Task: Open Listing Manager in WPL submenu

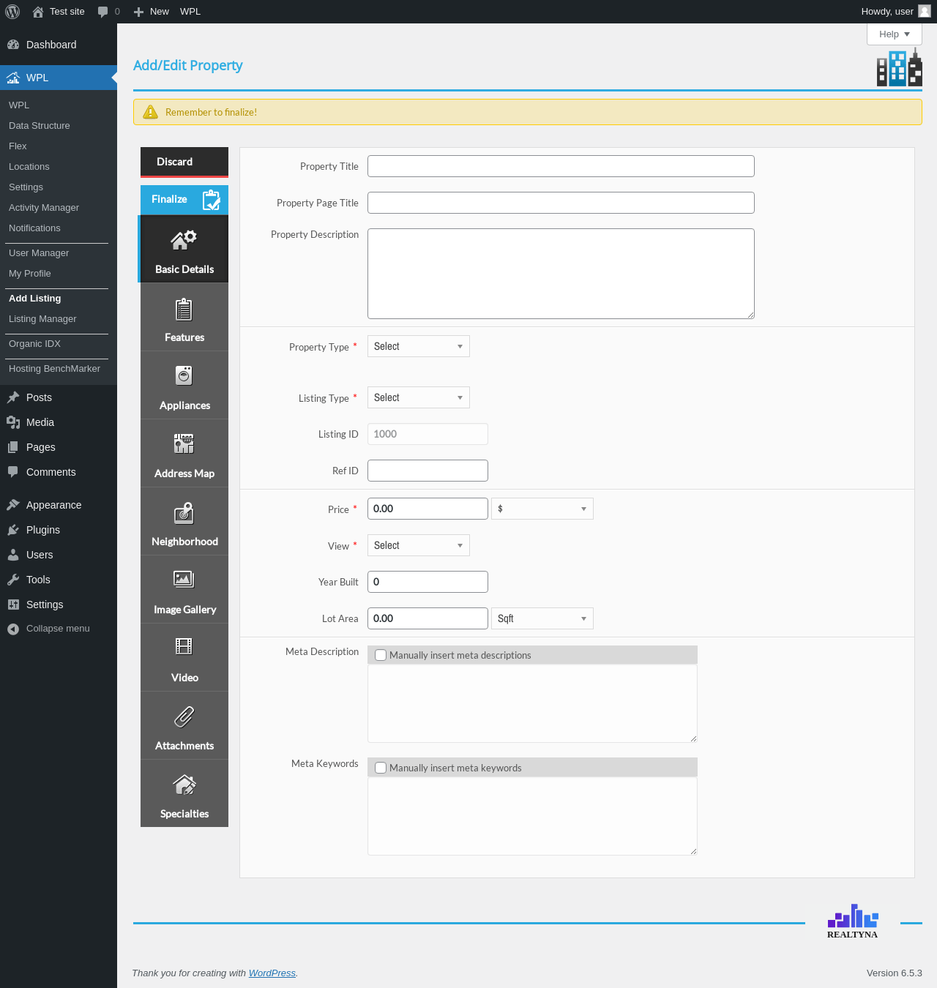Action: (42, 319)
